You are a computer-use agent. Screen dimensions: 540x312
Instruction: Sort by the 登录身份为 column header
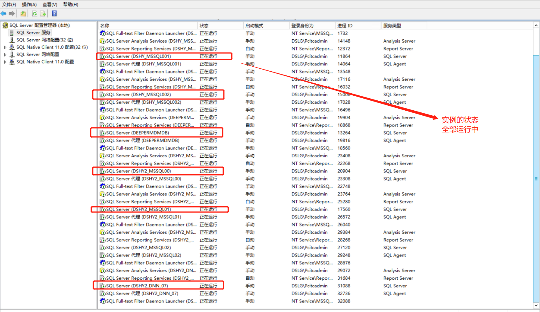[x=312, y=26]
